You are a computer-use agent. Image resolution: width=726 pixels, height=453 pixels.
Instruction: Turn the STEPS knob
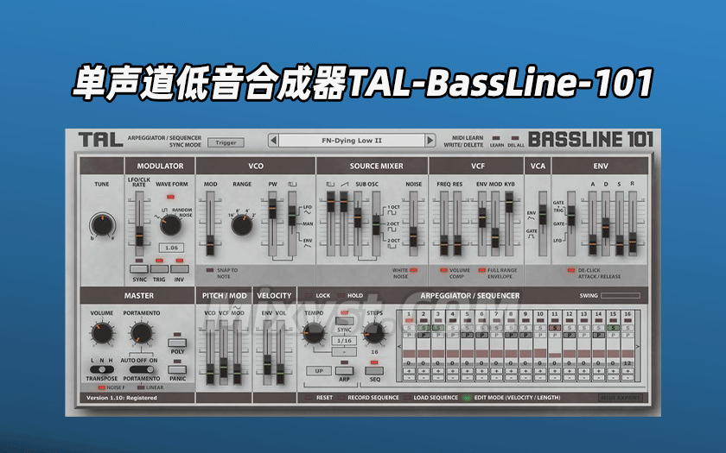click(374, 333)
